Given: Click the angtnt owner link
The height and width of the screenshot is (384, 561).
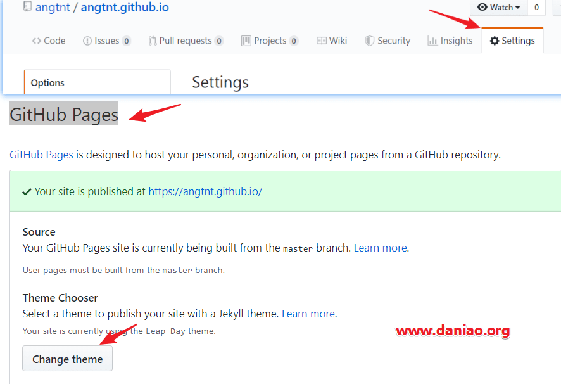Looking at the screenshot, I should pos(54,8).
